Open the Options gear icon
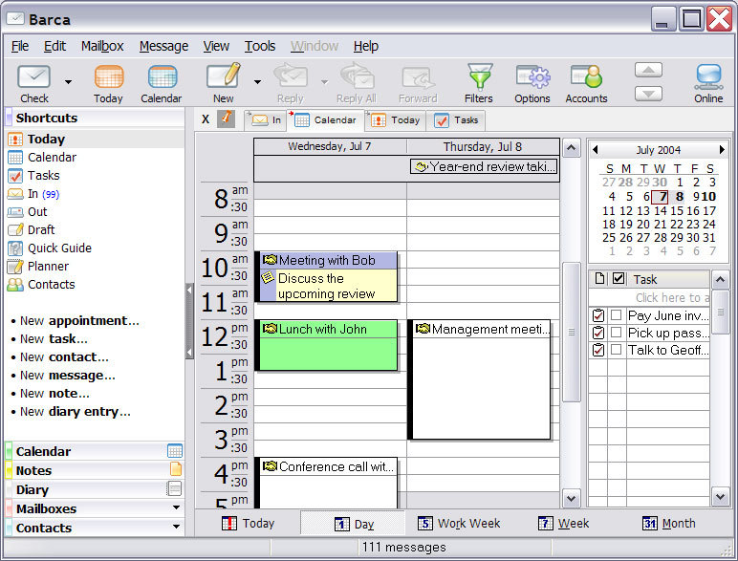 tap(532, 77)
